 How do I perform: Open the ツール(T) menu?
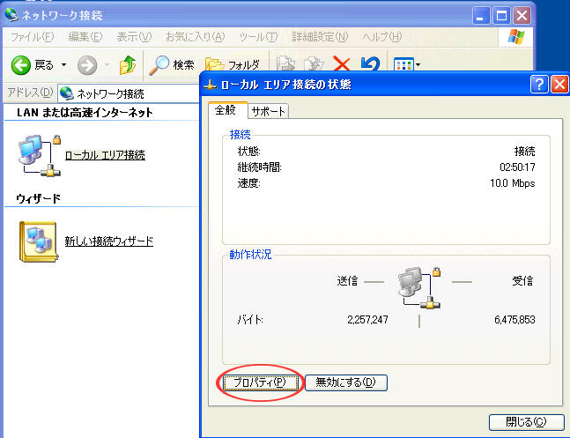click(x=258, y=37)
